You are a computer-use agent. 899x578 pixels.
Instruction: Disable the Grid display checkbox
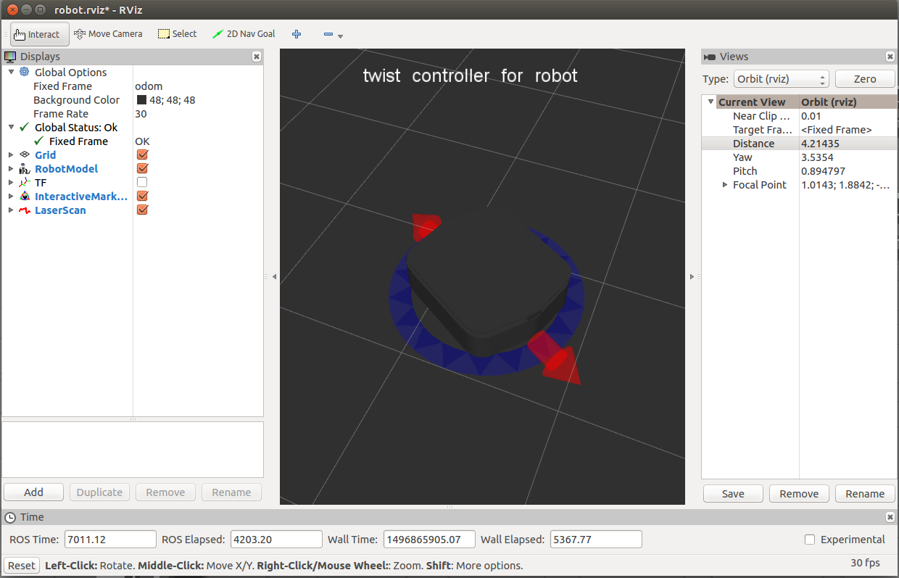click(x=142, y=155)
